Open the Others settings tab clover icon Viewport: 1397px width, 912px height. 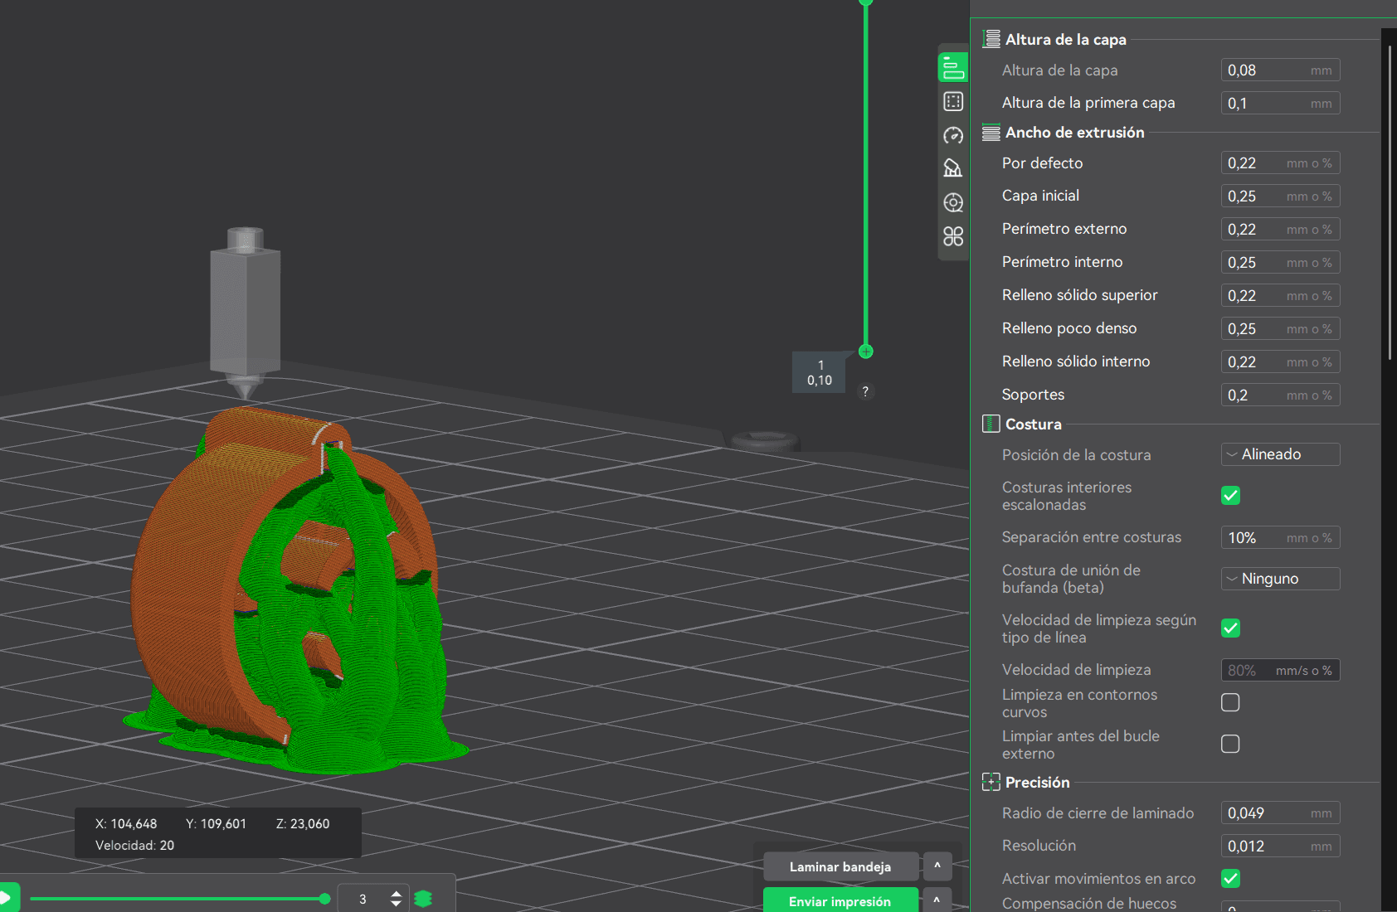[x=953, y=236]
